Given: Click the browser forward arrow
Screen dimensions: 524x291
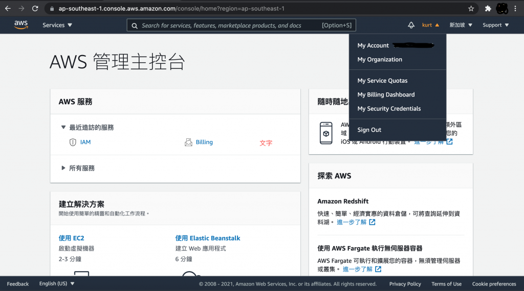Looking at the screenshot, I should coord(21,8).
